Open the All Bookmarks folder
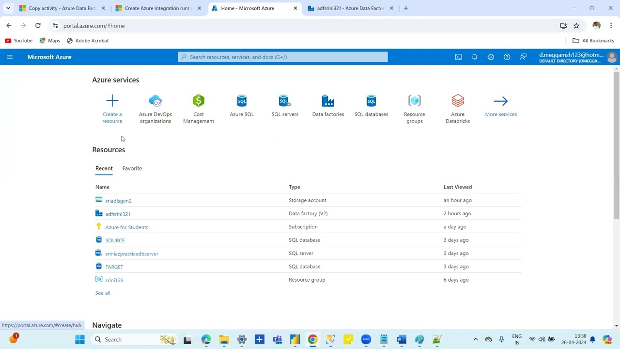This screenshot has width=620, height=349. click(593, 41)
